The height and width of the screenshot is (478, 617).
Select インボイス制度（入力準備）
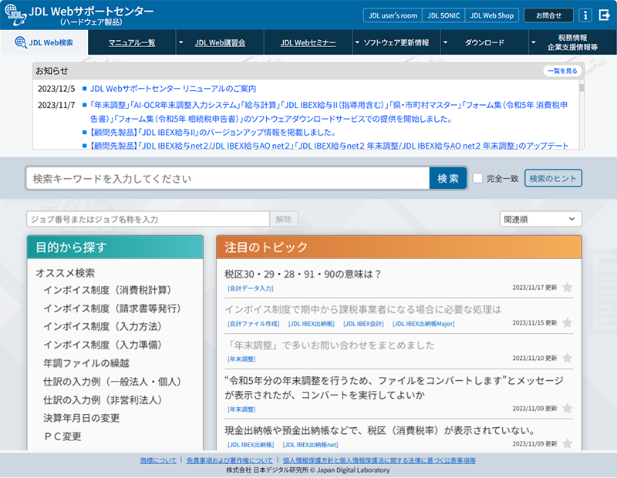point(103,345)
